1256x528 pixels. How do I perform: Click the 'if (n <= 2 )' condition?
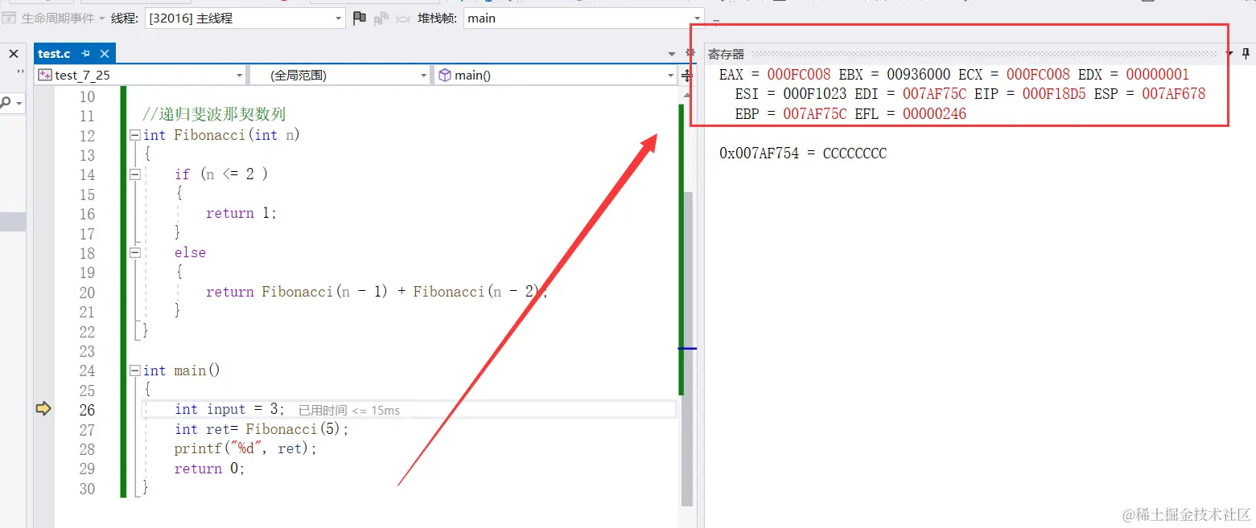pyautogui.click(x=221, y=174)
